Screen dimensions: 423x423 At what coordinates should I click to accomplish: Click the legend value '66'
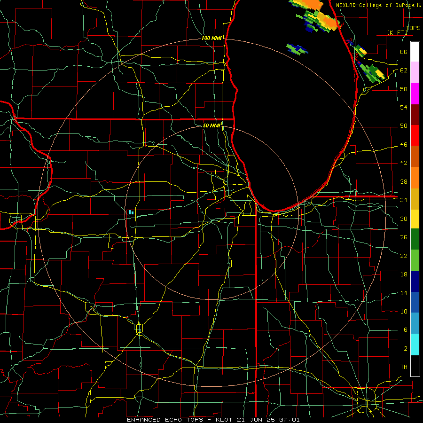pos(404,52)
